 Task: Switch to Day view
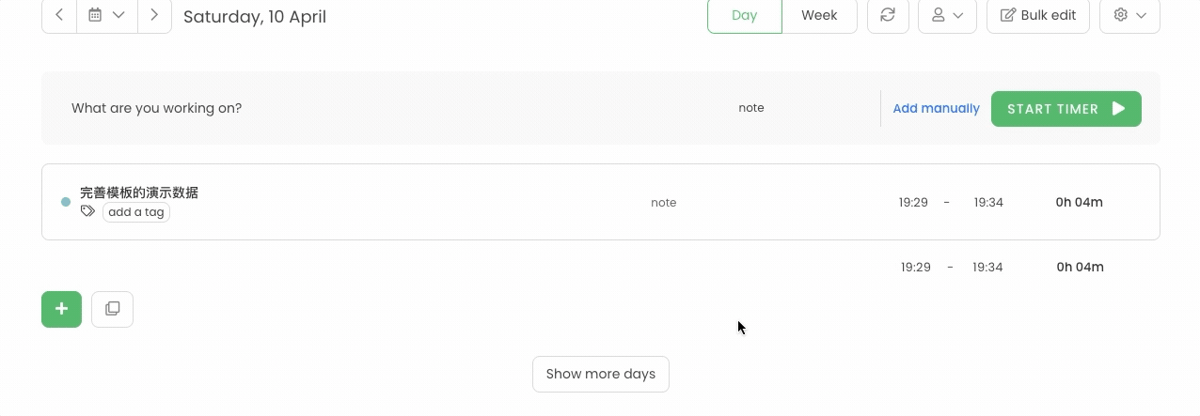point(744,16)
